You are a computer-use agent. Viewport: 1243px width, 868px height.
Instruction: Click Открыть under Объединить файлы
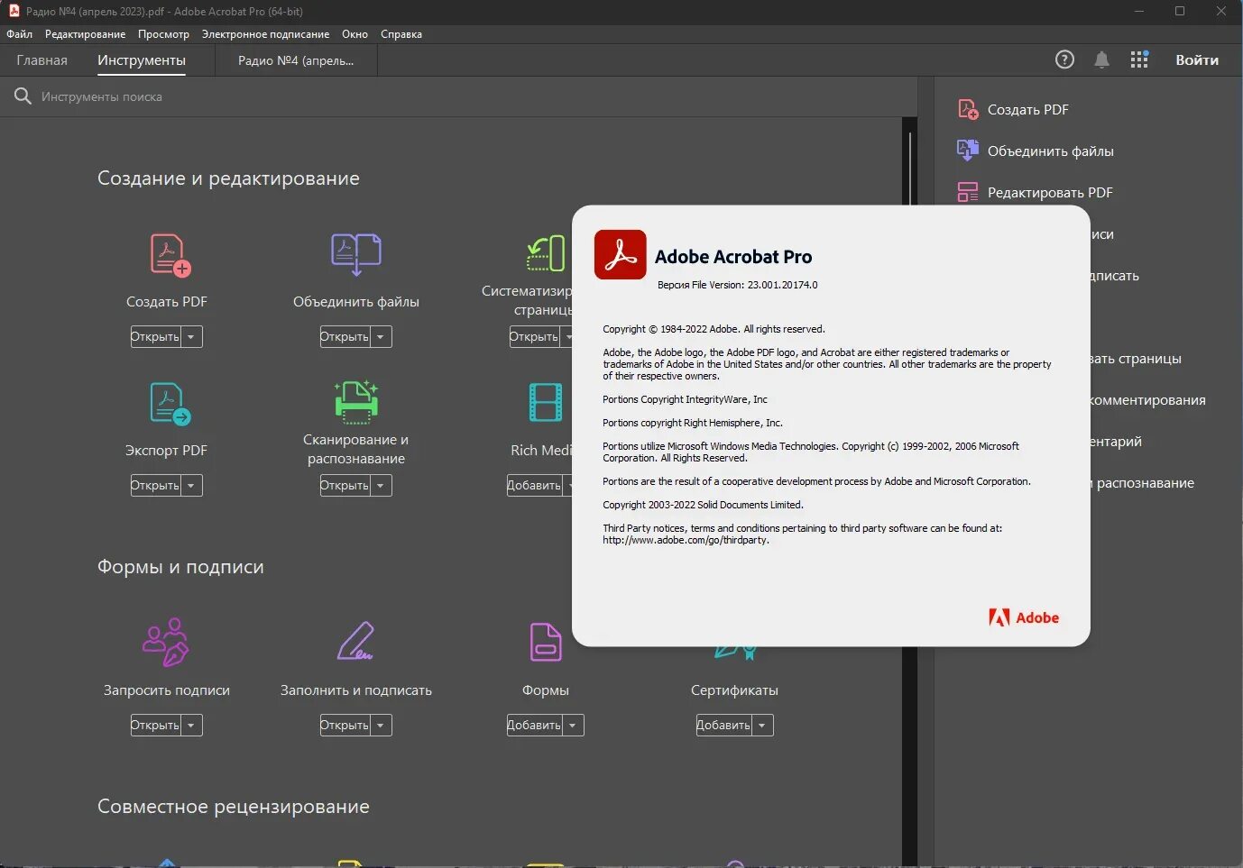[345, 337]
